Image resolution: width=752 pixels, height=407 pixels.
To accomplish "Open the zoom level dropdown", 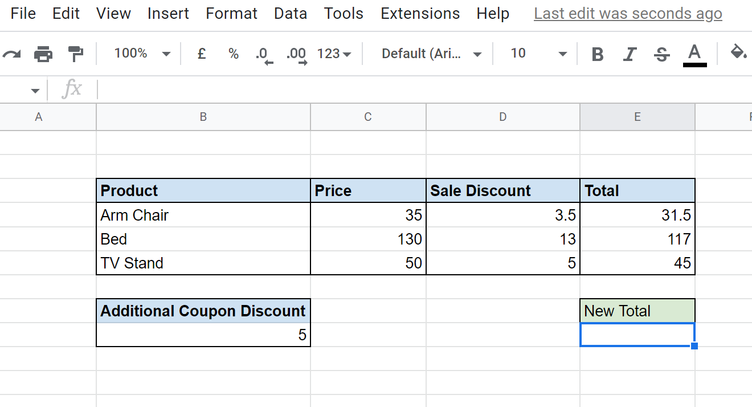I will click(x=138, y=53).
